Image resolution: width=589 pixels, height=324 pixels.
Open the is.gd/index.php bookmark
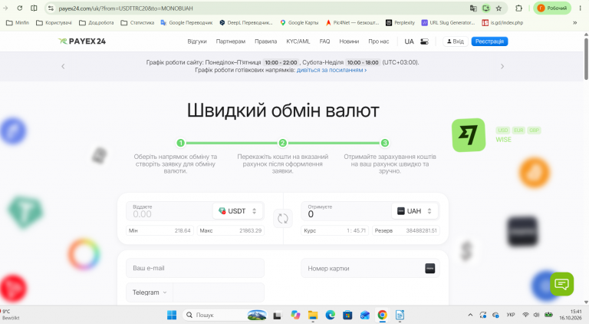point(502,22)
